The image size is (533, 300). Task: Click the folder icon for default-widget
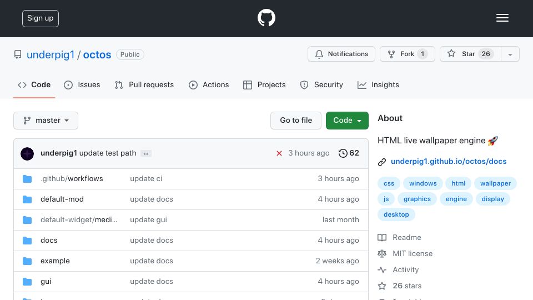tap(27, 220)
